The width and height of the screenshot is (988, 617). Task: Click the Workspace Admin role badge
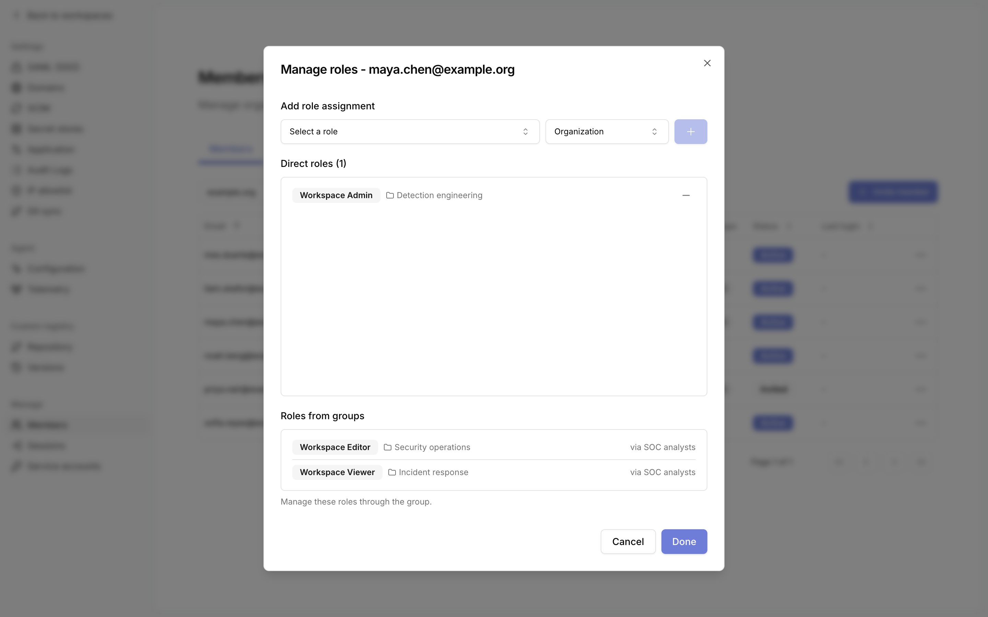[x=336, y=195]
